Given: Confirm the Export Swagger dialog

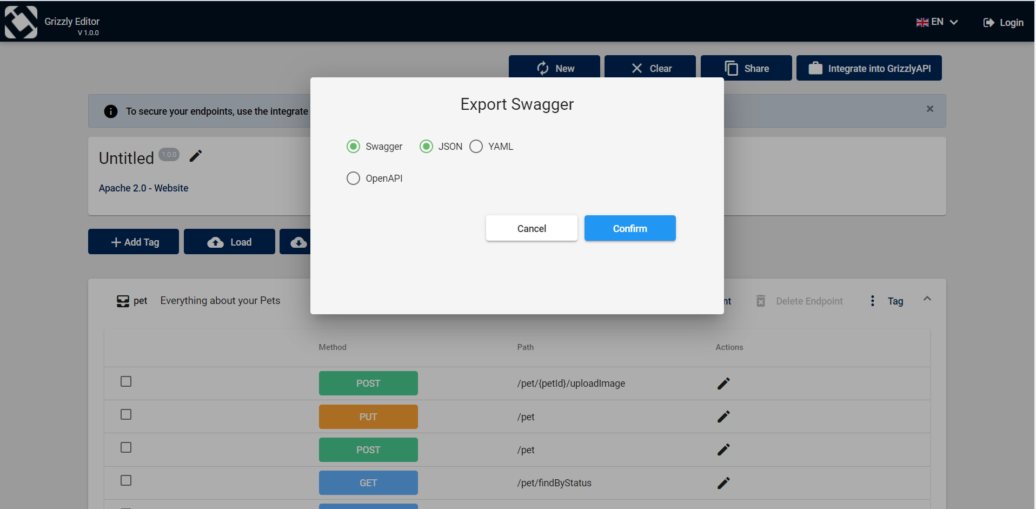Looking at the screenshot, I should click(630, 228).
